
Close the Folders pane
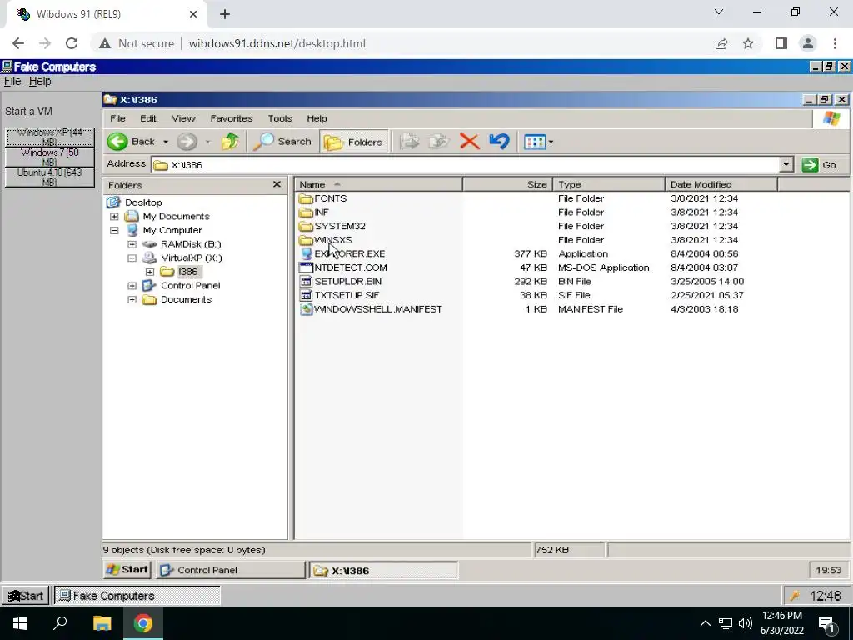pyautogui.click(x=277, y=184)
